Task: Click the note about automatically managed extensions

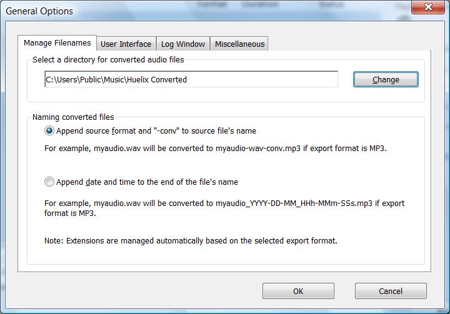Action: tap(191, 240)
